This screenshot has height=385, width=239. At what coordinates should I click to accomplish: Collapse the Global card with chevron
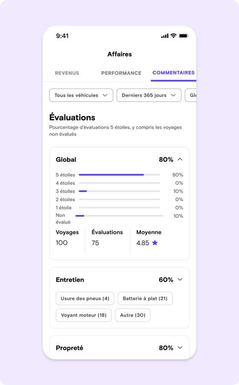point(180,160)
